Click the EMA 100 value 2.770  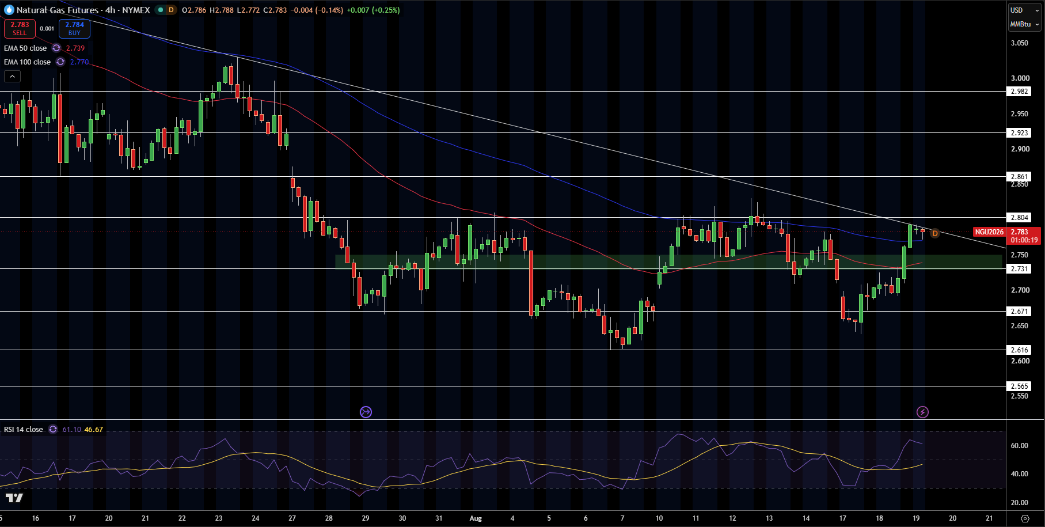click(79, 62)
